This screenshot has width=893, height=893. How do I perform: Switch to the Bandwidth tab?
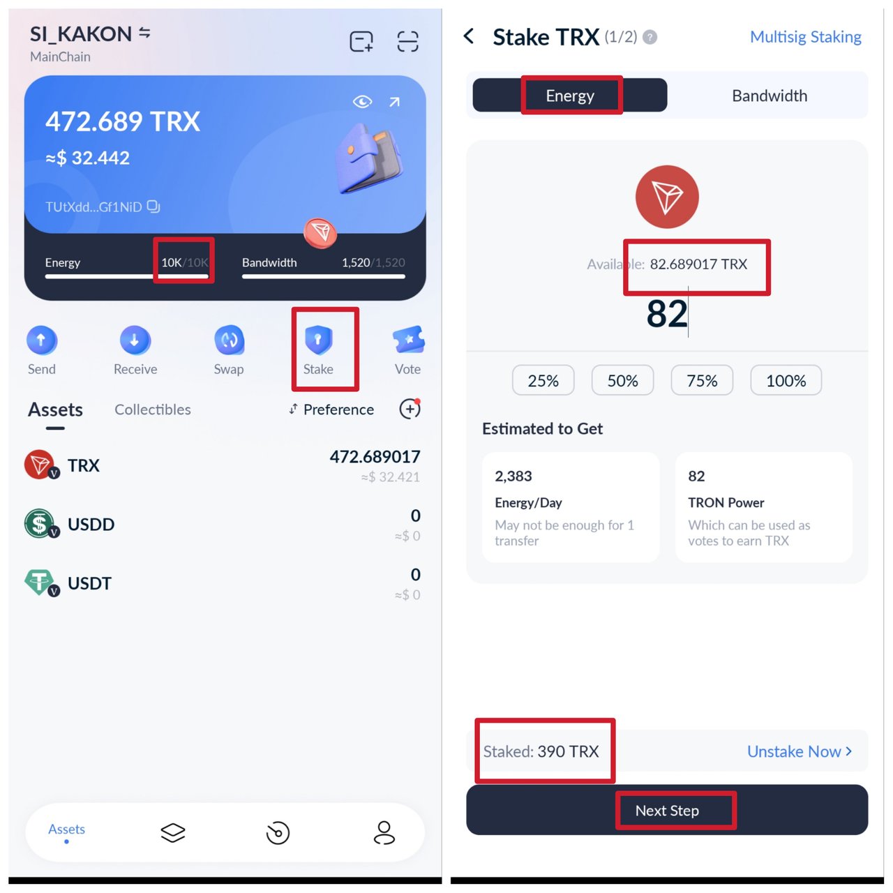point(770,96)
